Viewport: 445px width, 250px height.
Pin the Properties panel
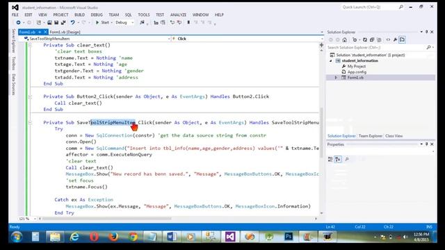pos(426,144)
